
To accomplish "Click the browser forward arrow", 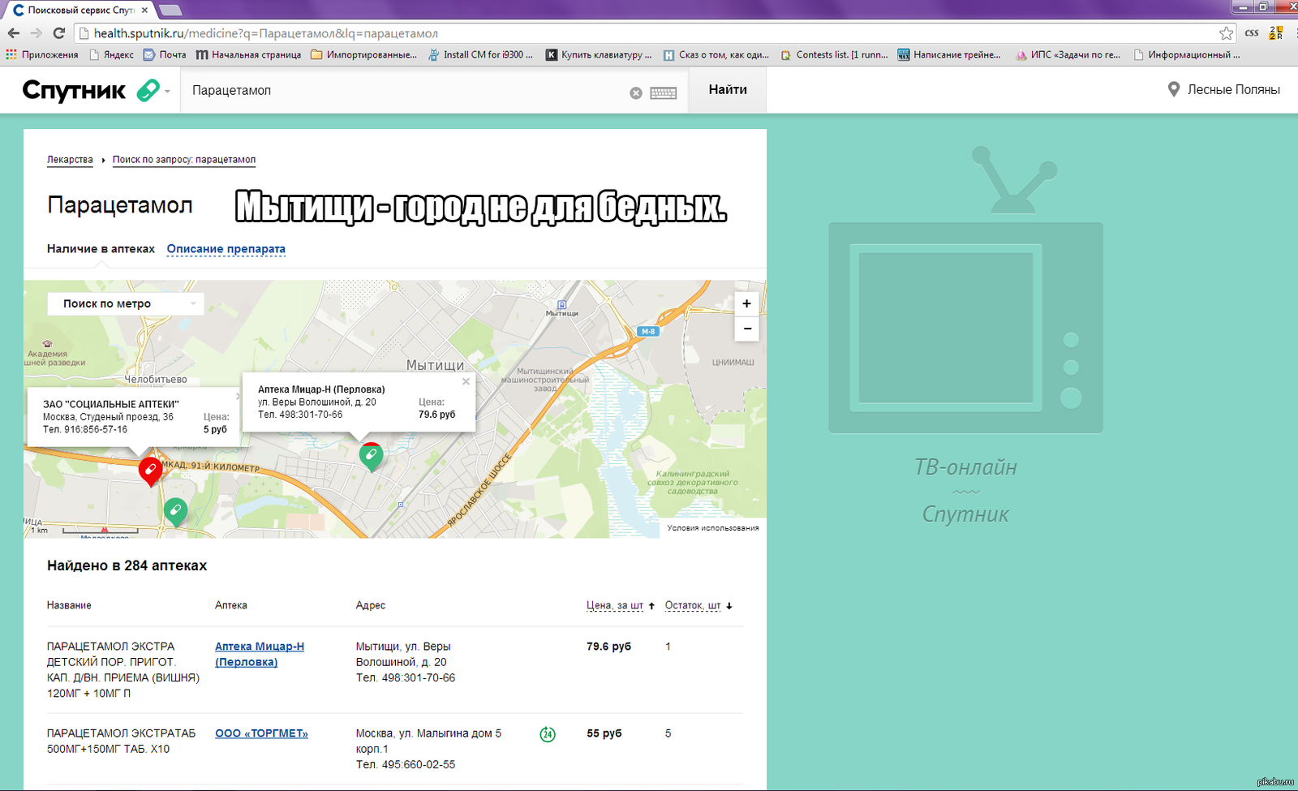I will [36, 33].
